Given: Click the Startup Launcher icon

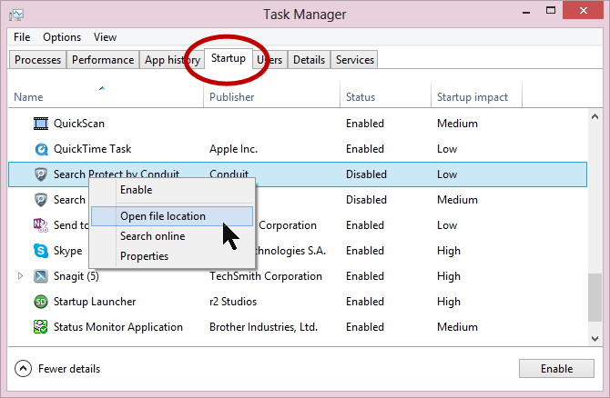Looking at the screenshot, I should pos(41,302).
